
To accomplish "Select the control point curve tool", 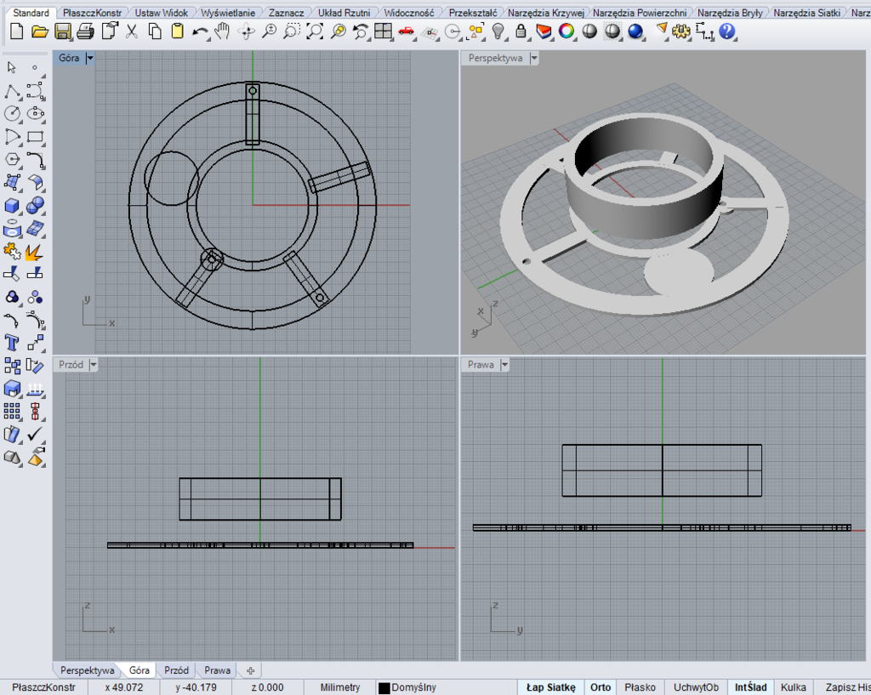I will pos(36,90).
